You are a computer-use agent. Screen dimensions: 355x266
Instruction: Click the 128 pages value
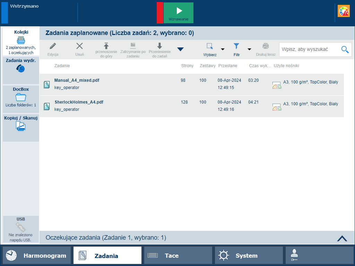click(184, 102)
